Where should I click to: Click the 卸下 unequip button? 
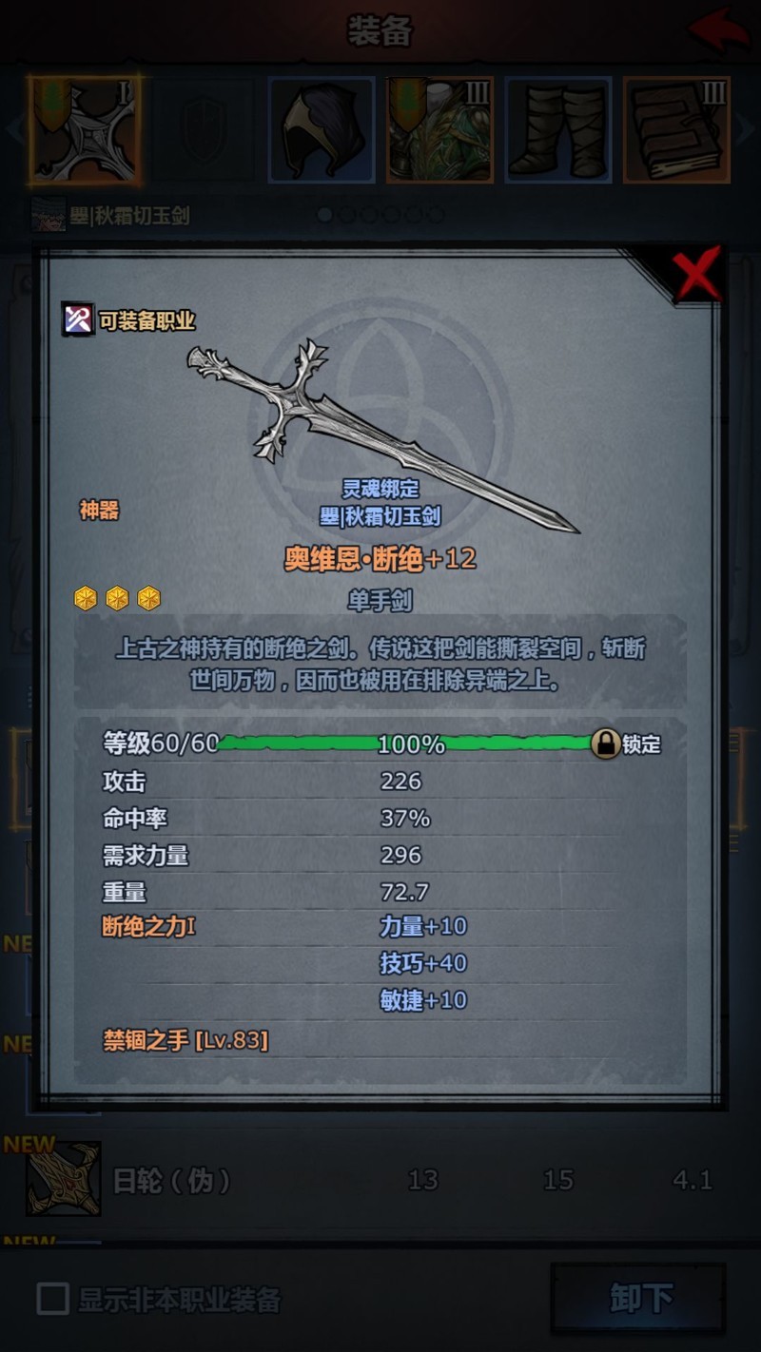coord(639,1299)
